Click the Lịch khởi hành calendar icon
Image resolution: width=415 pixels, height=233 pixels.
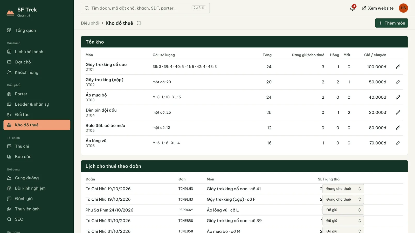click(x=9, y=52)
